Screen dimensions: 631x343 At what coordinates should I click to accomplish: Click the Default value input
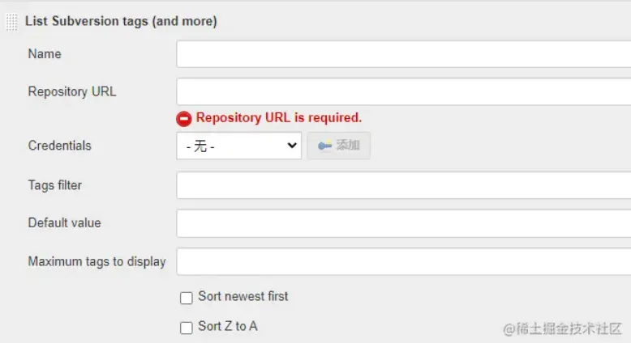[403, 223]
